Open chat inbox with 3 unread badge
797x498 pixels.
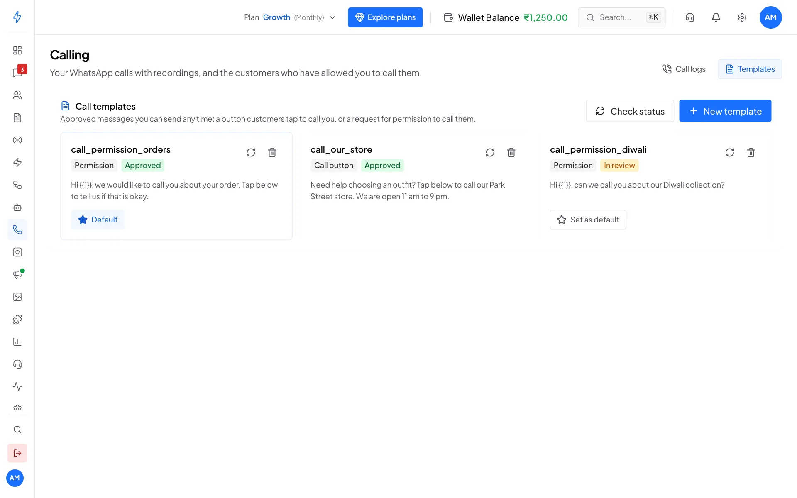(x=17, y=73)
